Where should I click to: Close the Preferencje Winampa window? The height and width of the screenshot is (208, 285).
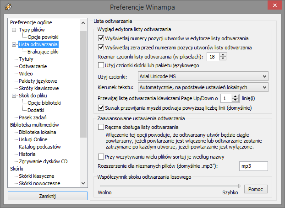click(274, 5)
